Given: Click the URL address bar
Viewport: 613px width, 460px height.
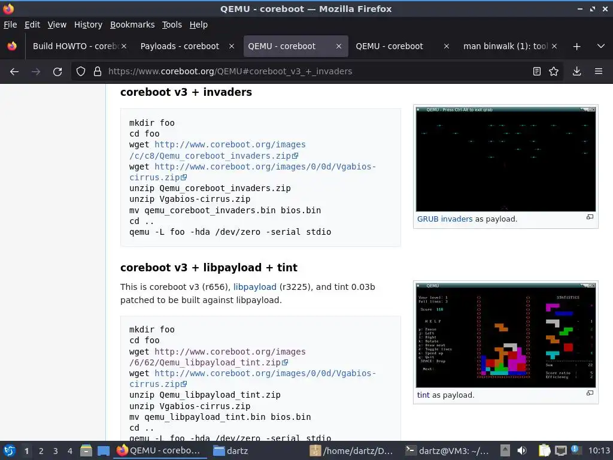Looking at the screenshot, I should point(317,71).
